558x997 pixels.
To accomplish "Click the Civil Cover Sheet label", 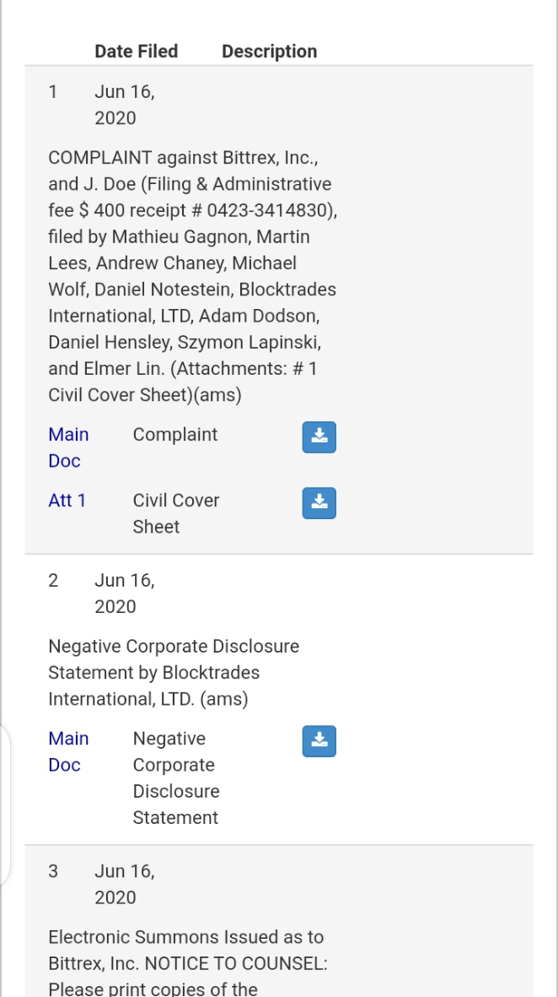I will tap(175, 513).
